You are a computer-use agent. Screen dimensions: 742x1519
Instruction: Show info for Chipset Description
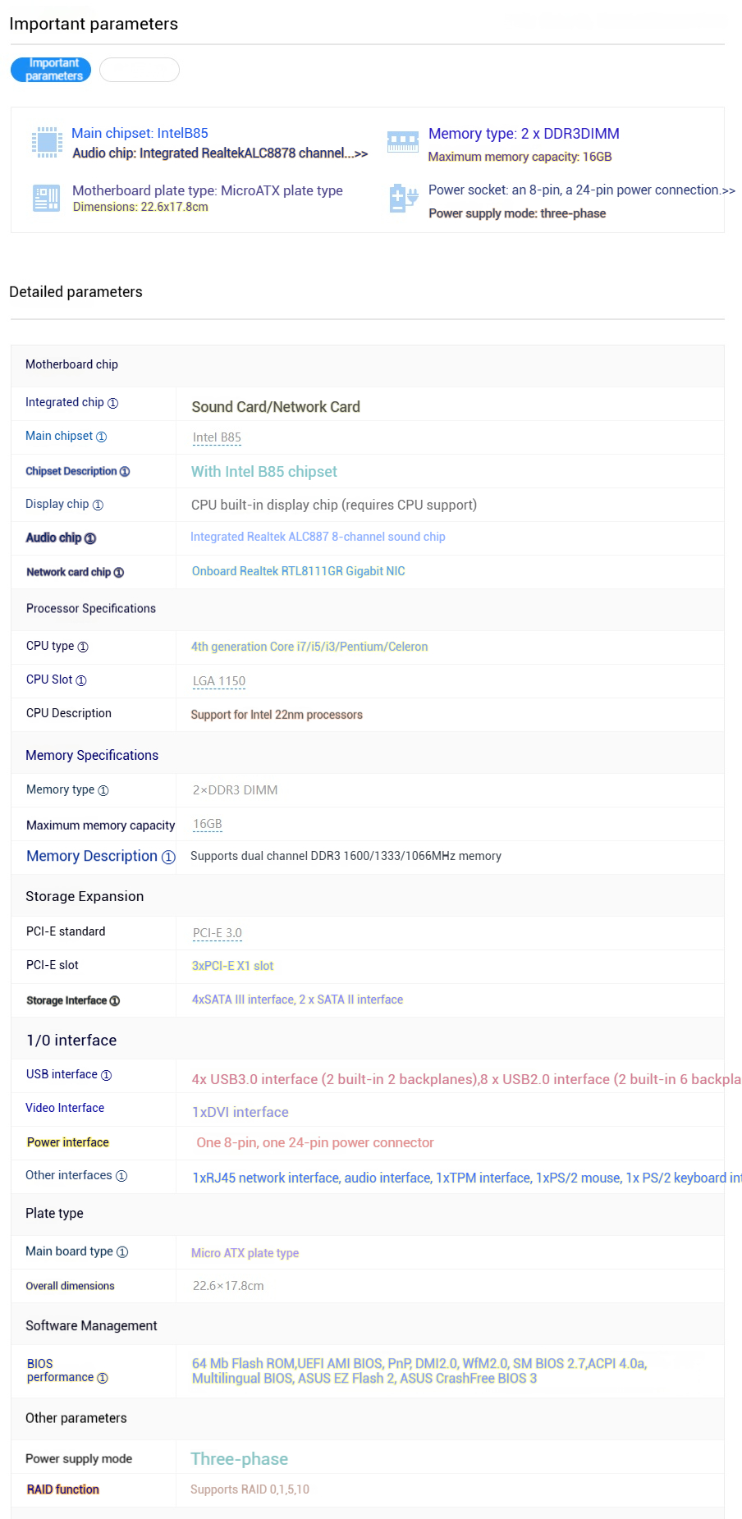[x=125, y=472]
